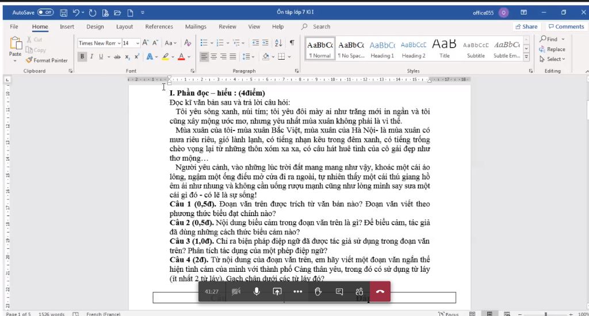Click the Paste clipboard icon
The width and height of the screenshot is (589, 316).
[16, 44]
